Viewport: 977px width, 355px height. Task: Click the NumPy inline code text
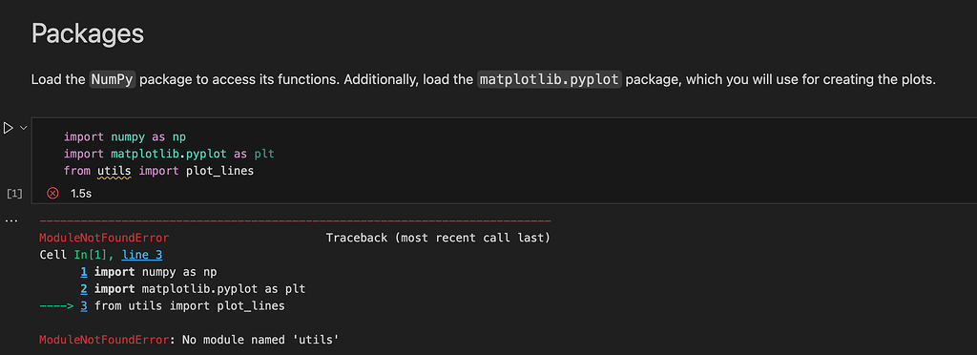coord(113,80)
